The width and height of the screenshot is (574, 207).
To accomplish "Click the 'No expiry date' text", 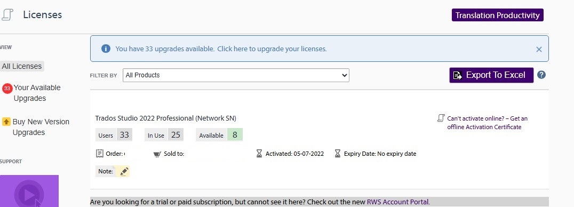I will (396, 154).
